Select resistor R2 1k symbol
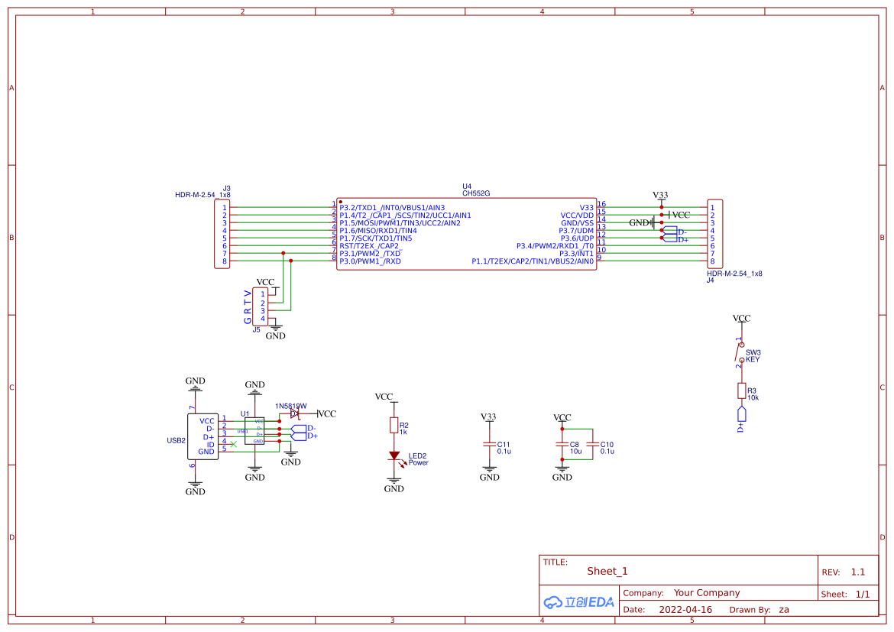The height and width of the screenshot is (632, 894). pyautogui.click(x=394, y=426)
